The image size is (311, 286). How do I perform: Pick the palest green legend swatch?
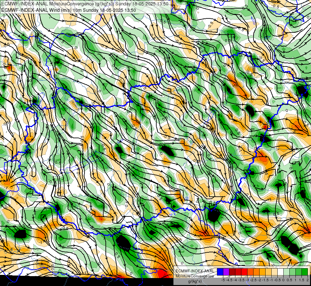[x=287, y=272]
